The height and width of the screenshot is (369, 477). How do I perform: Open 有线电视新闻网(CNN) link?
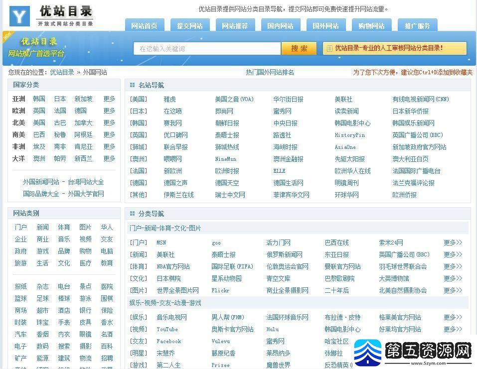[421, 99]
